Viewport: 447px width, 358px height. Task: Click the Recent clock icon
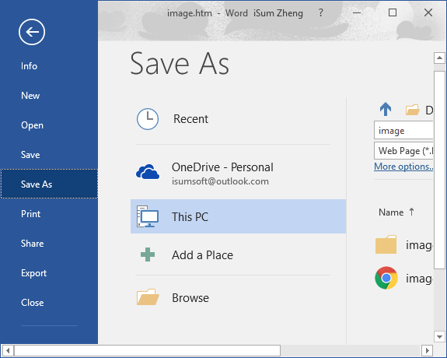[x=148, y=119]
